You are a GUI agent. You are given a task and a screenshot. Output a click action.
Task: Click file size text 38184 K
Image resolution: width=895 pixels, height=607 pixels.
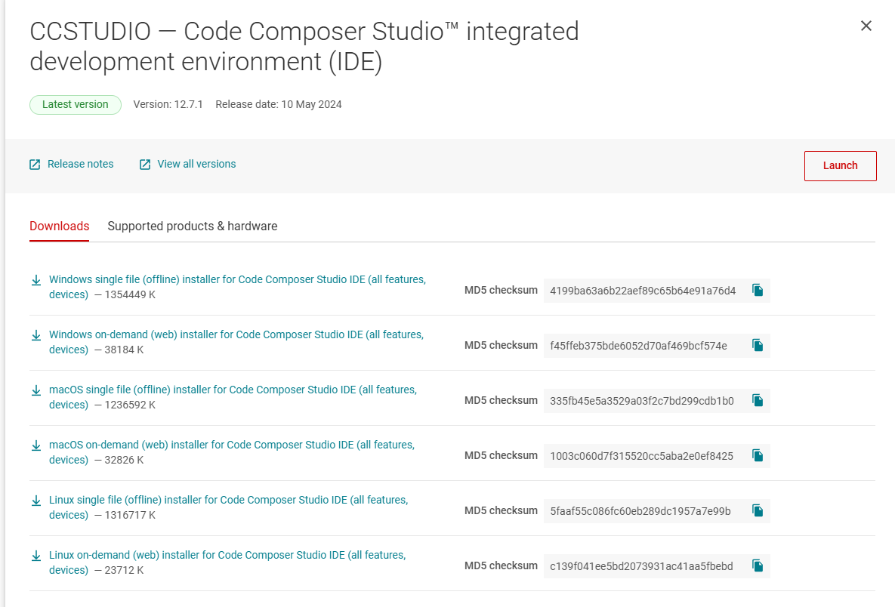coord(124,350)
